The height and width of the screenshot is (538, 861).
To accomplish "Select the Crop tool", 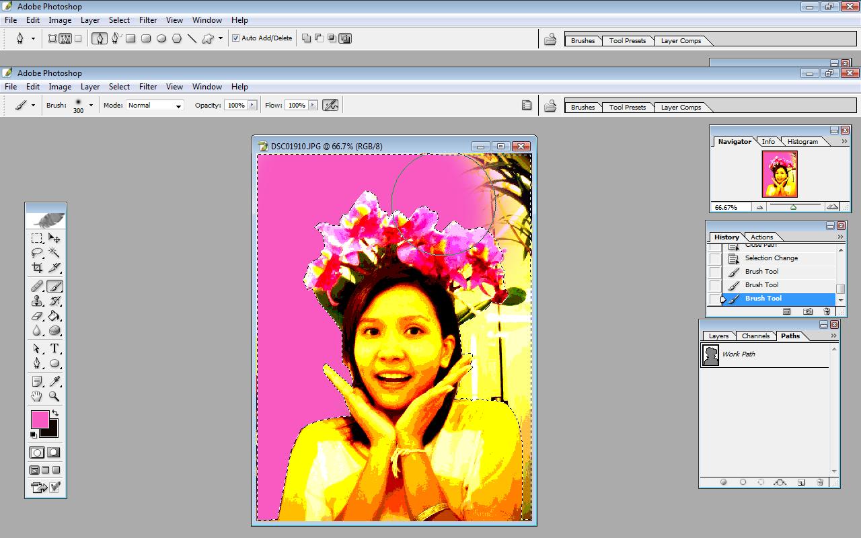I will tap(37, 268).
